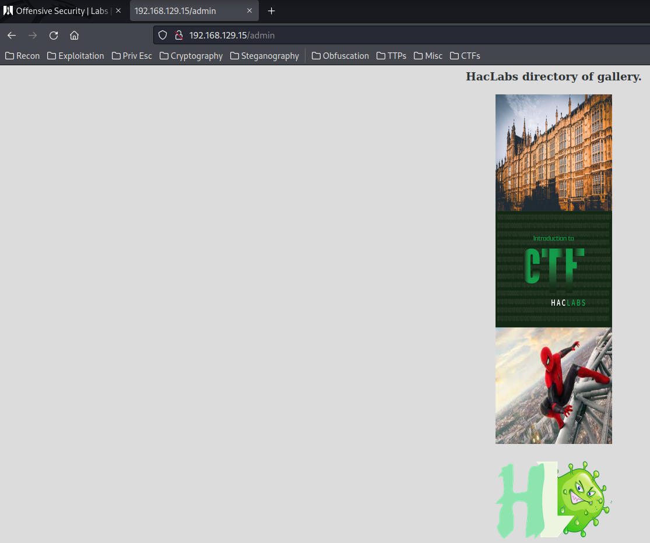Open the Introduction to CTF image
Viewport: 650px width, 543px height.
553,269
